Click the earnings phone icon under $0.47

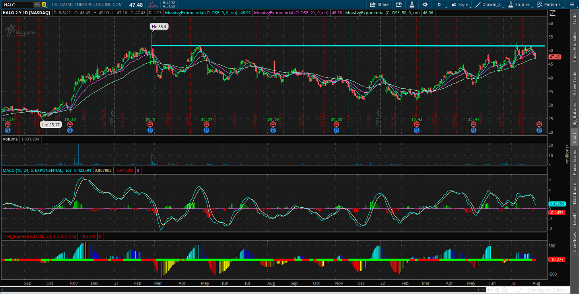click(473, 125)
